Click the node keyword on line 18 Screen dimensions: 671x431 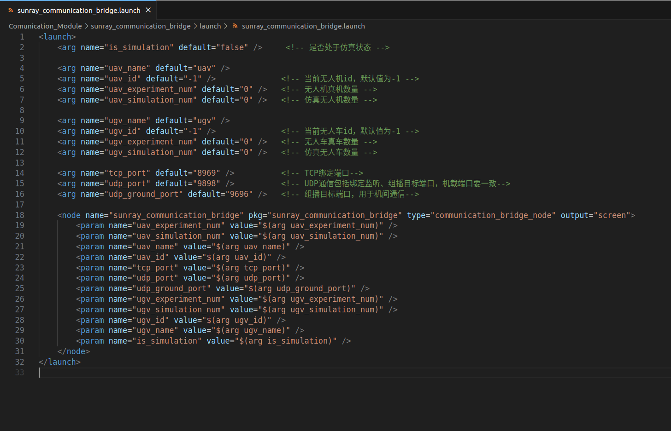click(x=71, y=215)
